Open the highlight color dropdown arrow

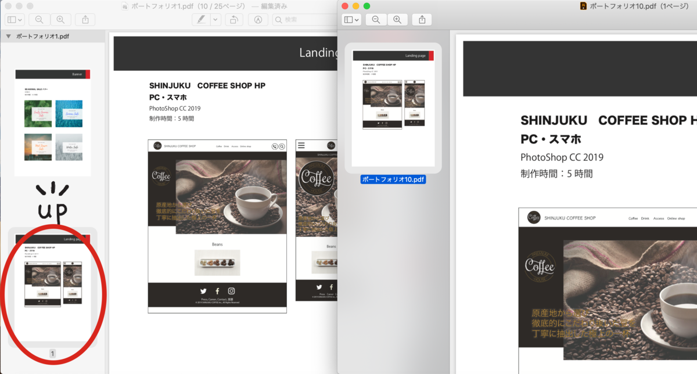click(x=215, y=20)
